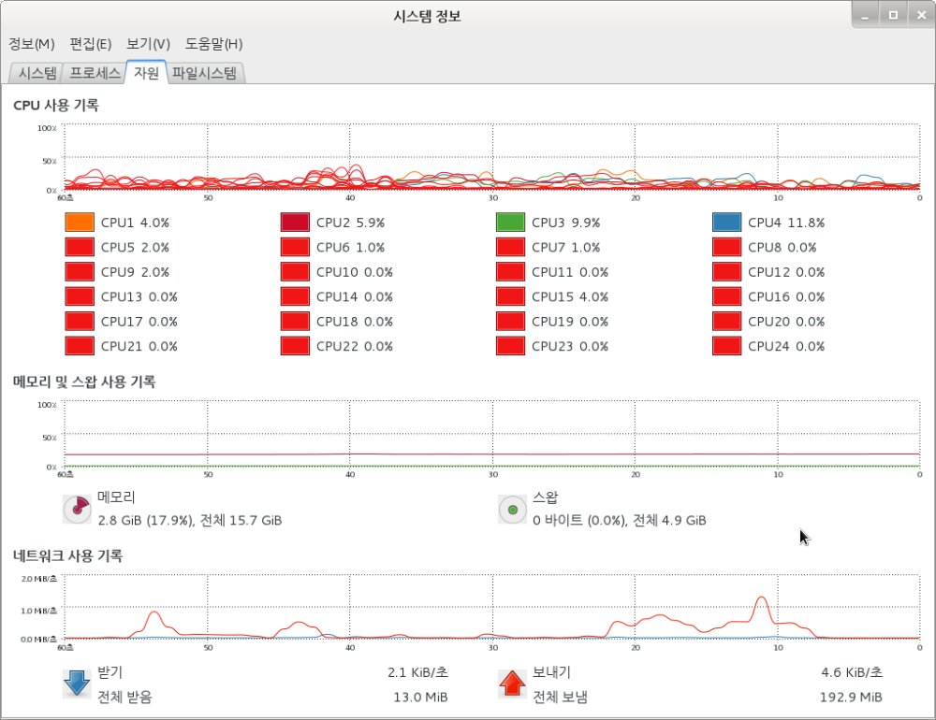Click the memory usage pie icon
The image size is (936, 720).
(x=77, y=509)
